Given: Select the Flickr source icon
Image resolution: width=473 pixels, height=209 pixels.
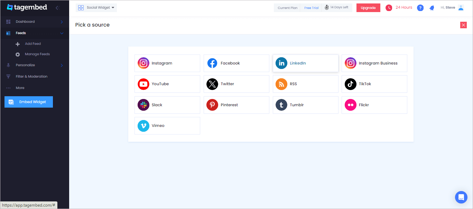Looking at the screenshot, I should point(351,105).
